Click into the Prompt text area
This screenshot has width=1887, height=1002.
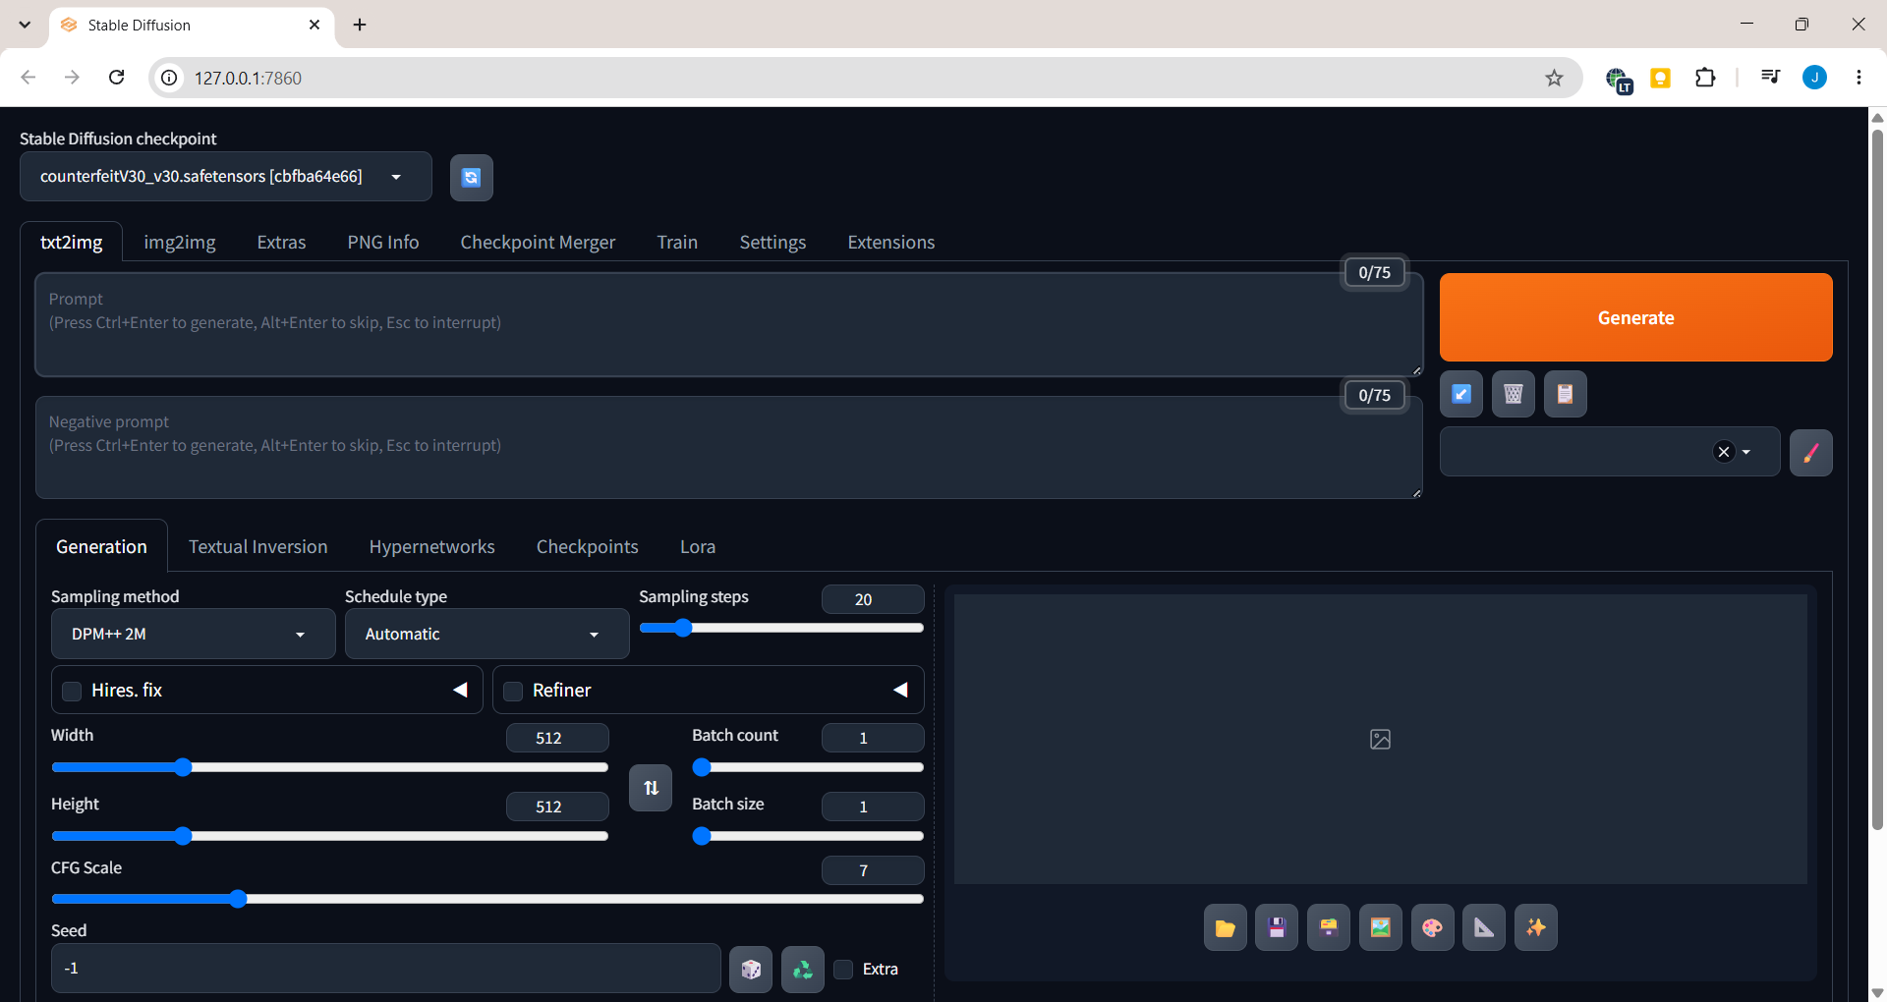click(728, 325)
